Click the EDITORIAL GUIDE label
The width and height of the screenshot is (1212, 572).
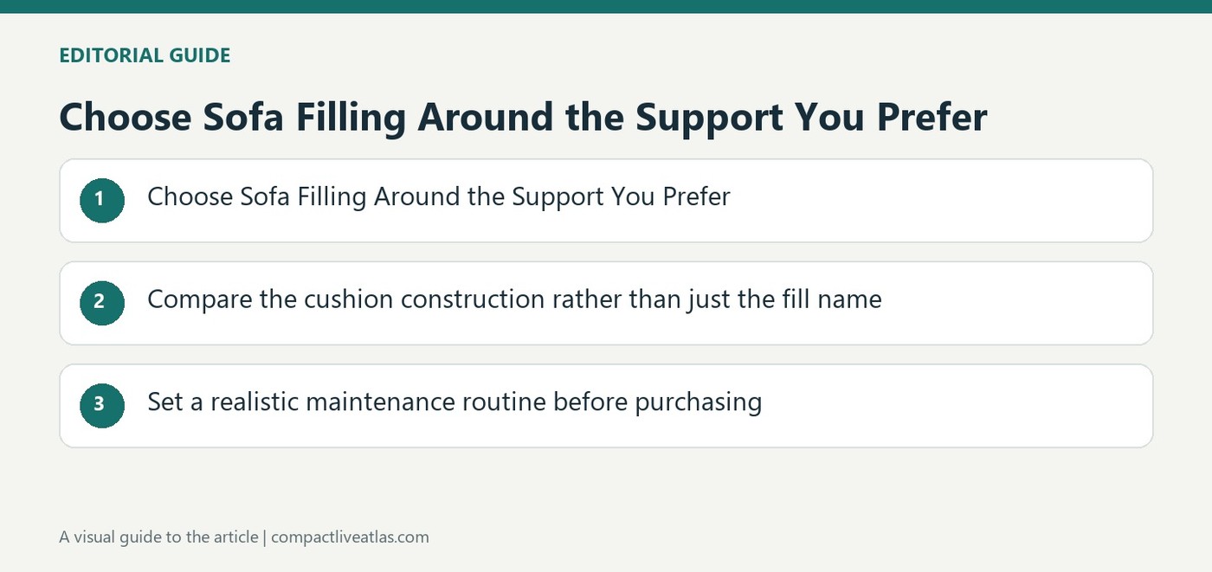(x=145, y=55)
